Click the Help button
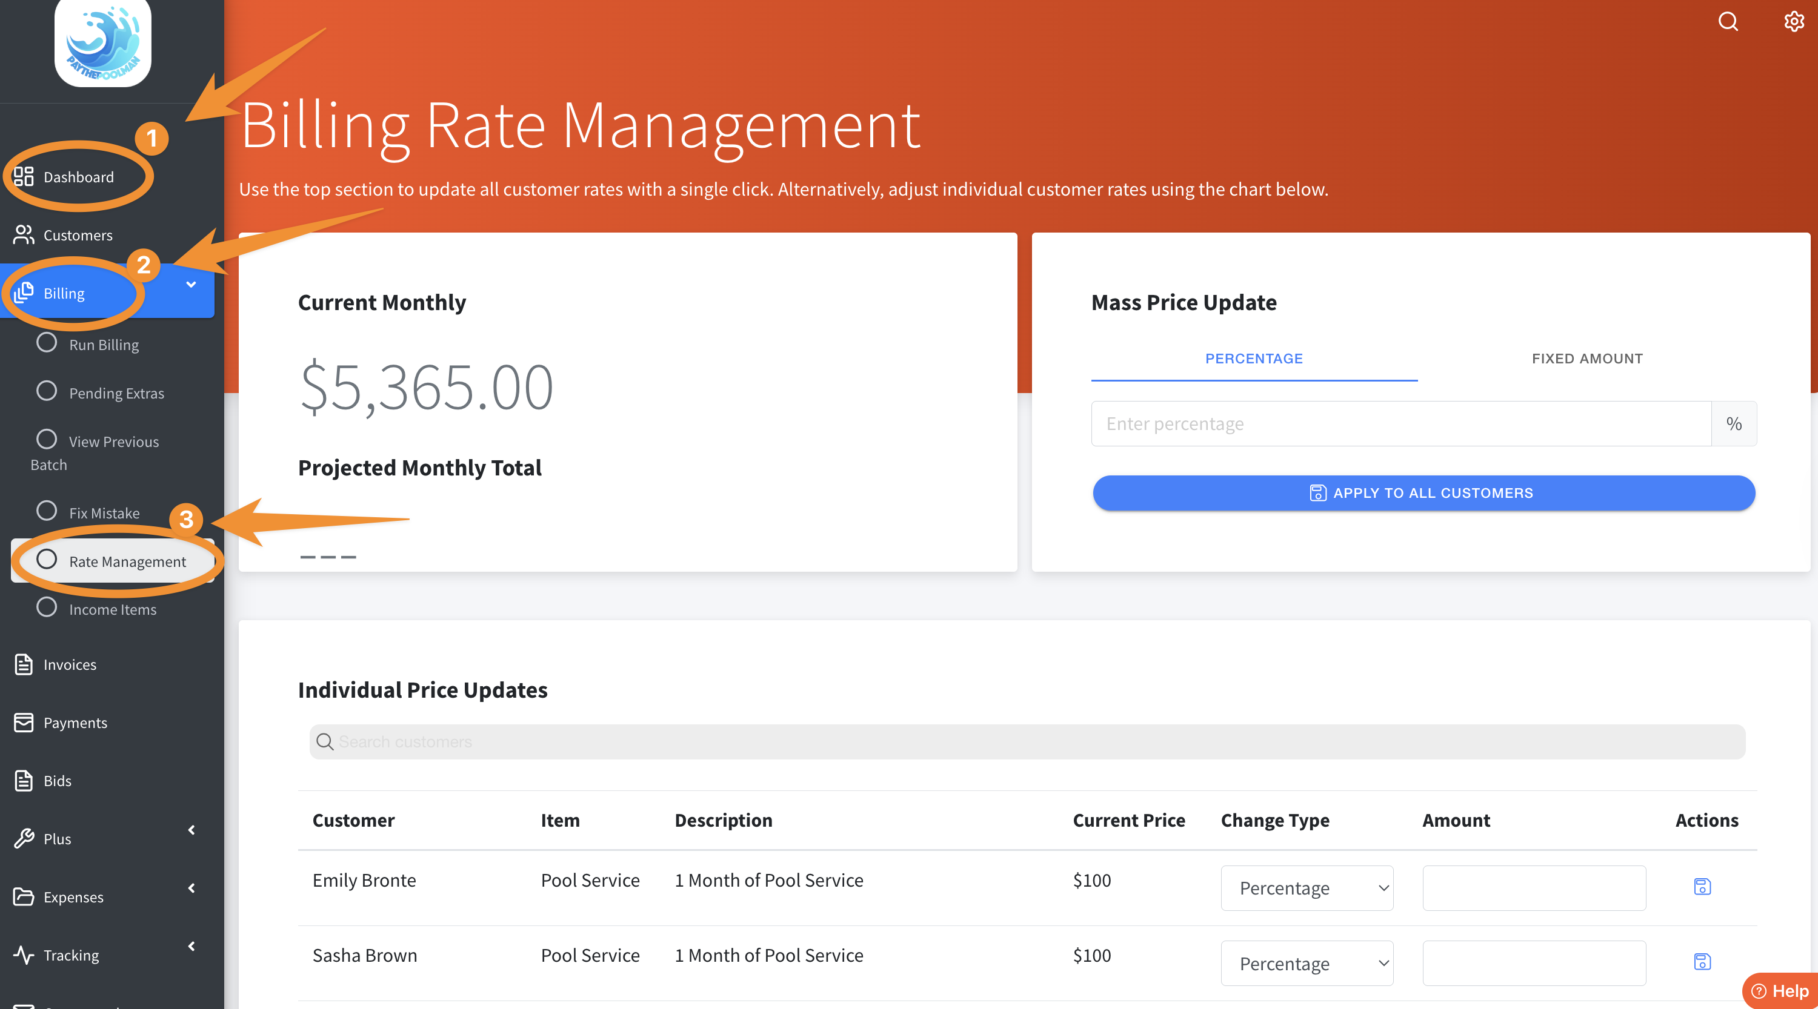1818x1009 pixels. (x=1780, y=991)
